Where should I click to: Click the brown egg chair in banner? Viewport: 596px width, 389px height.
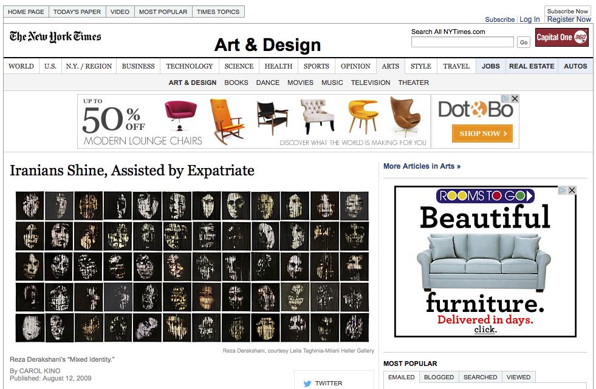(406, 116)
